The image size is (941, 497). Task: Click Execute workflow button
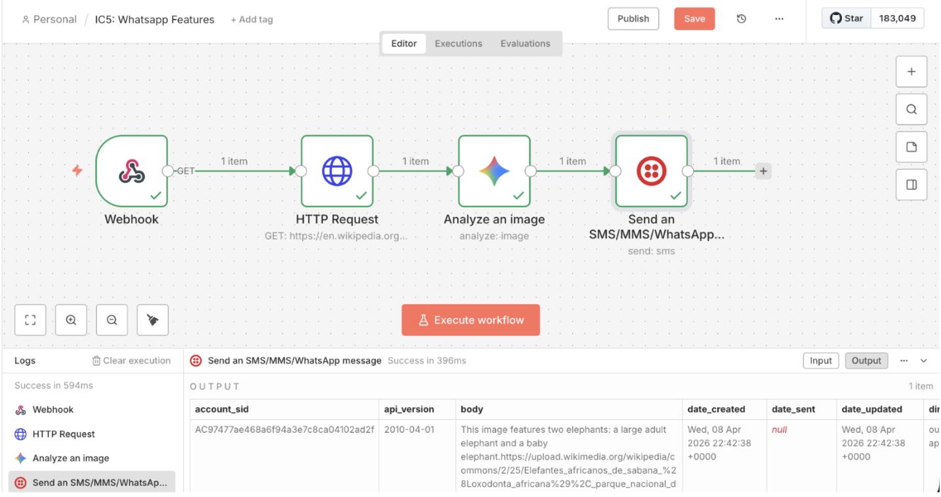point(470,320)
